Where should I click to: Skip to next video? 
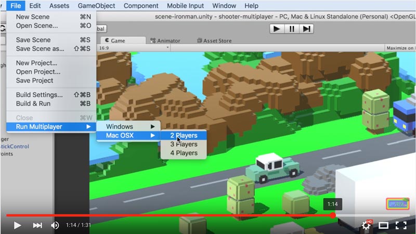pyautogui.click(x=37, y=225)
